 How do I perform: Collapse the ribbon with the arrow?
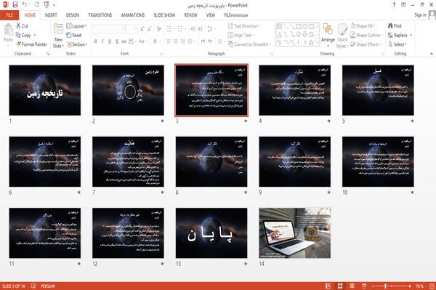click(x=431, y=54)
